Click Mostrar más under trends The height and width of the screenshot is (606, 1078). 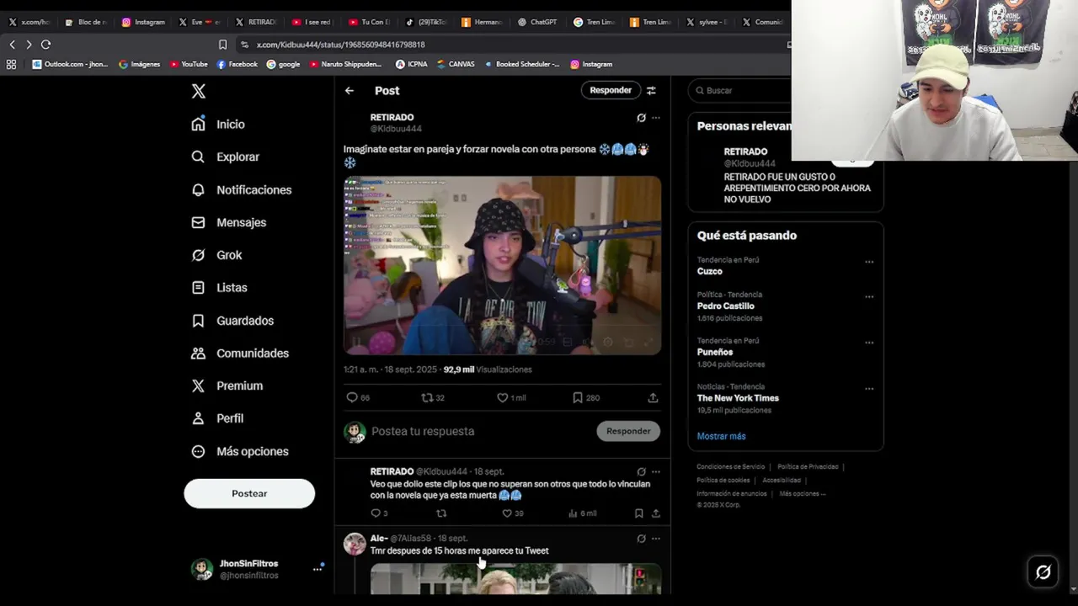coord(721,436)
